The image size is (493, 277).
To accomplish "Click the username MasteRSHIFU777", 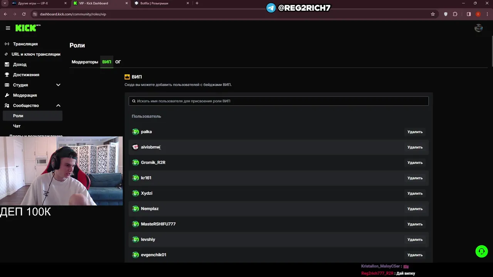I will (x=158, y=224).
